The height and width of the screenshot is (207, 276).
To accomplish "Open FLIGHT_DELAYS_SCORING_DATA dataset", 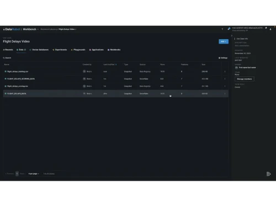I will (21, 79).
